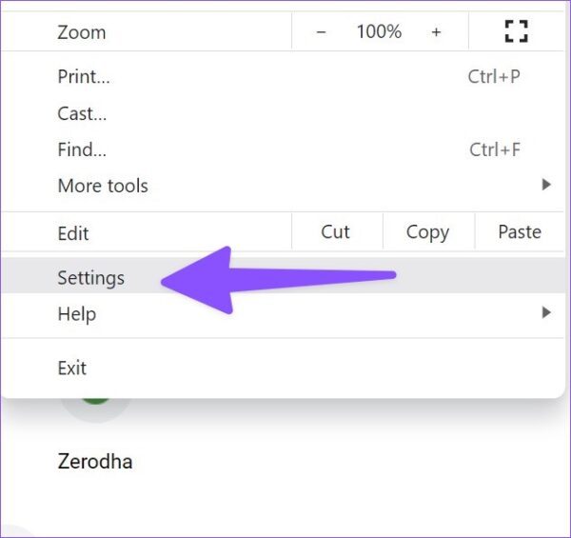The image size is (571, 538).
Task: Click the Zoom label in menu
Action: 82,32
